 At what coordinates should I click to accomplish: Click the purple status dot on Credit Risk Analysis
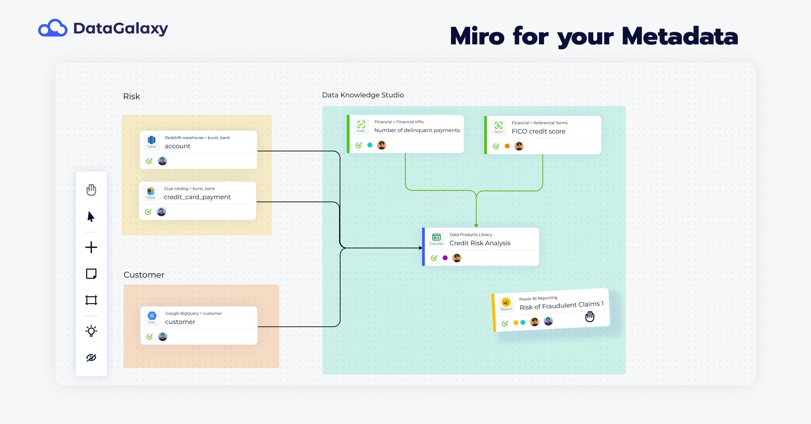click(x=445, y=258)
